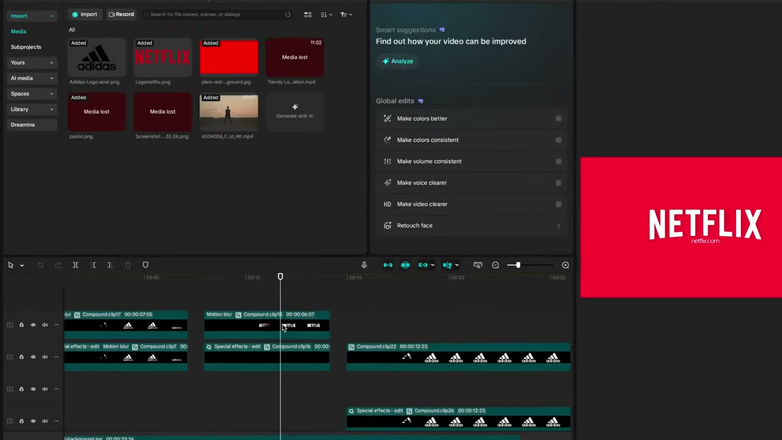Open more options on Compound clip22 track
Screen dimensions: 782x440
(x=56, y=357)
